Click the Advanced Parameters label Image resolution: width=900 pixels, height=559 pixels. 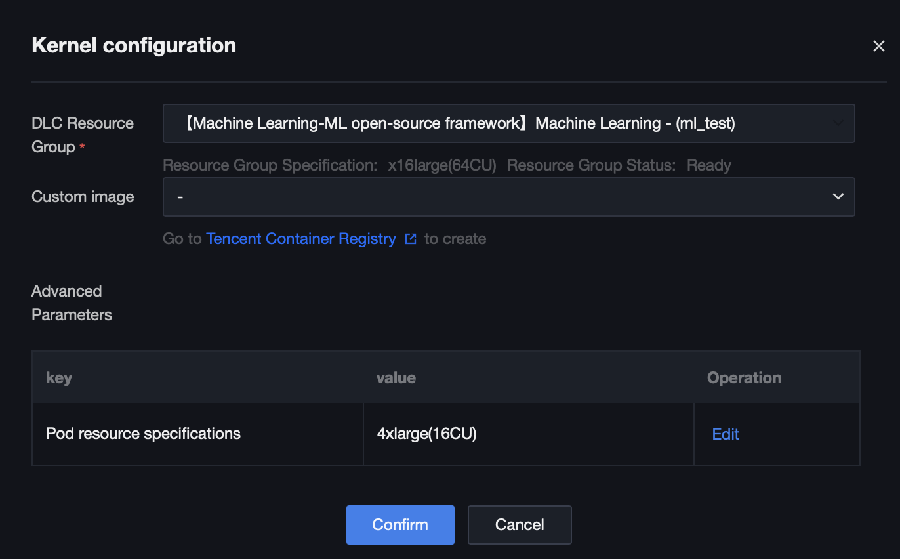(x=72, y=302)
